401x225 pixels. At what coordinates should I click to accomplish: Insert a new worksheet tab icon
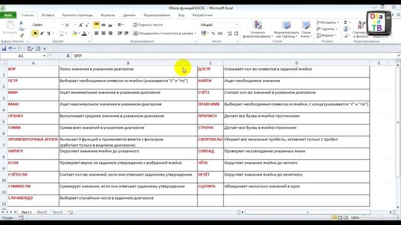click(71, 212)
